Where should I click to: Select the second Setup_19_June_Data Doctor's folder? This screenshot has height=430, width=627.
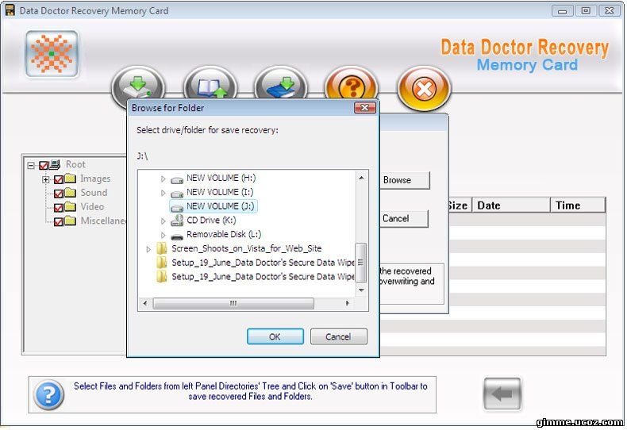[263, 277]
